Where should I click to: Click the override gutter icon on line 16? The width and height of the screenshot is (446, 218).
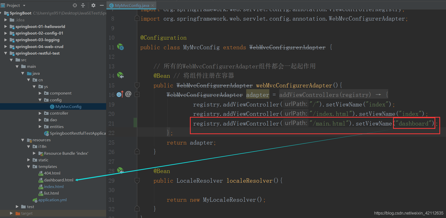pyautogui.click(x=120, y=94)
